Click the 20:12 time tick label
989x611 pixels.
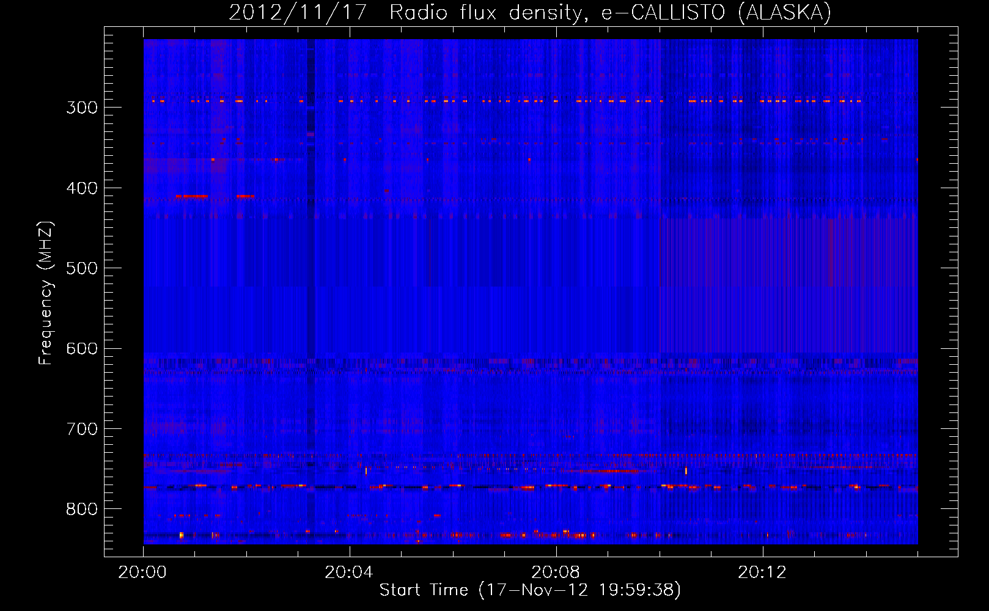762,573
